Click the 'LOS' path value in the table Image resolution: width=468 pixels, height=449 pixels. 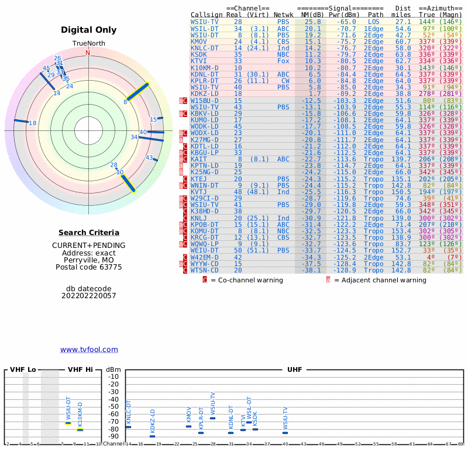pyautogui.click(x=374, y=22)
